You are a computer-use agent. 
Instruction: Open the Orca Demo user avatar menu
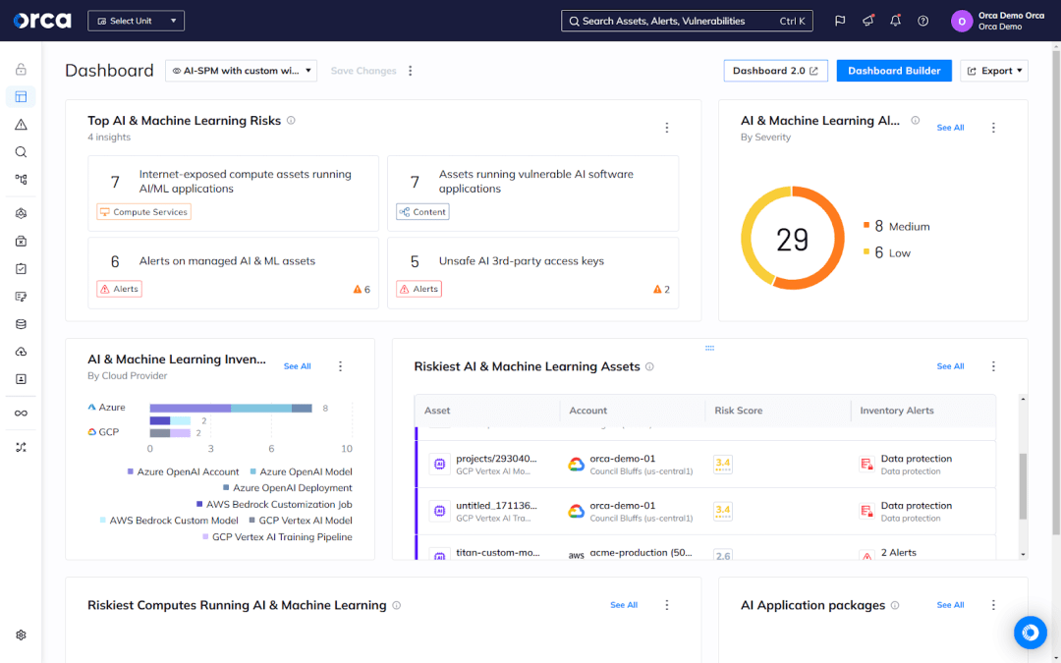(x=962, y=21)
